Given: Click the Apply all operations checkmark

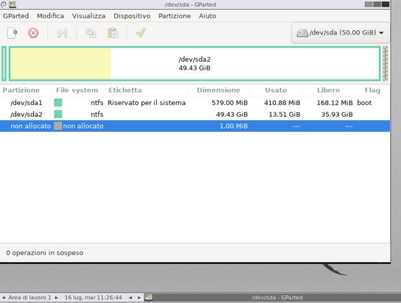Looking at the screenshot, I should pyautogui.click(x=141, y=33).
